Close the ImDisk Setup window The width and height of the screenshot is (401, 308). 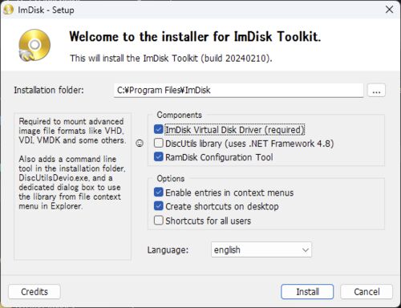pos(389,10)
